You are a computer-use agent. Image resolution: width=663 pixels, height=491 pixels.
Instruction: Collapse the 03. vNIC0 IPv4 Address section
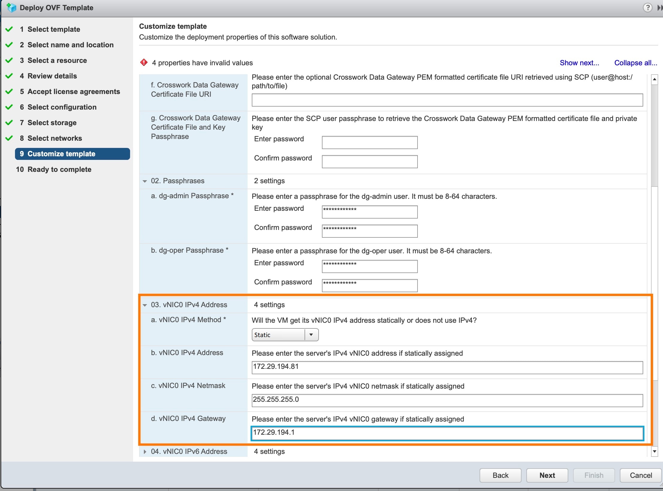click(145, 305)
